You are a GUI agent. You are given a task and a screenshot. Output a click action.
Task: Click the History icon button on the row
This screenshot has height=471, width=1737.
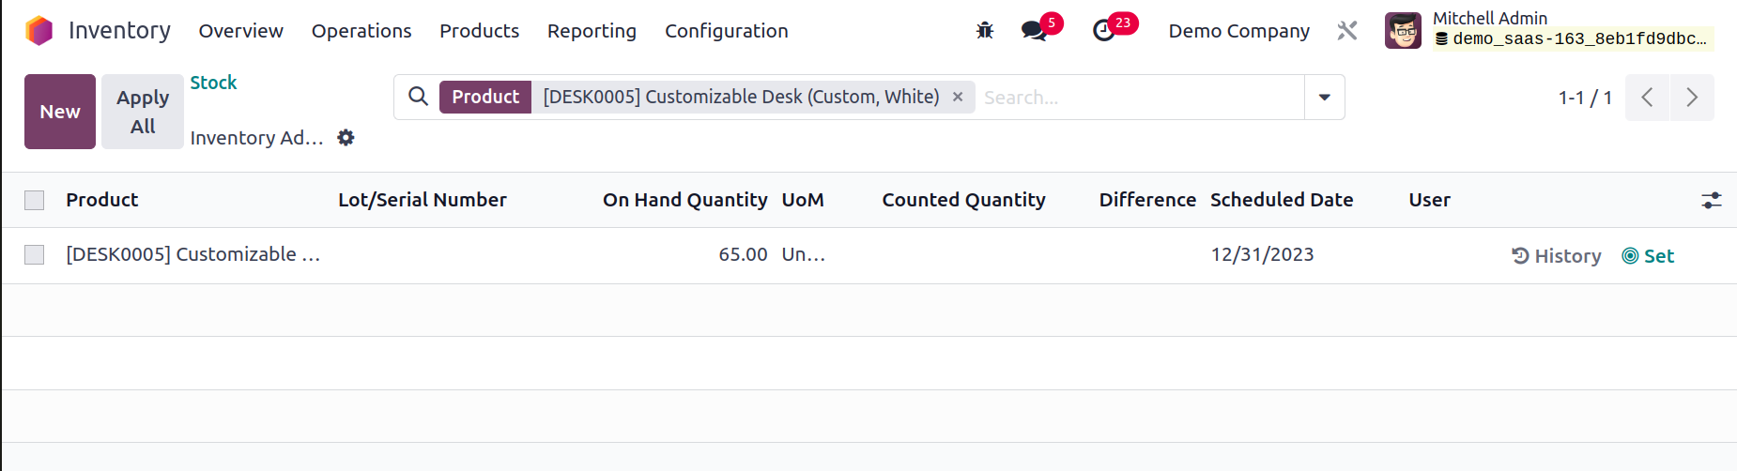click(1557, 256)
